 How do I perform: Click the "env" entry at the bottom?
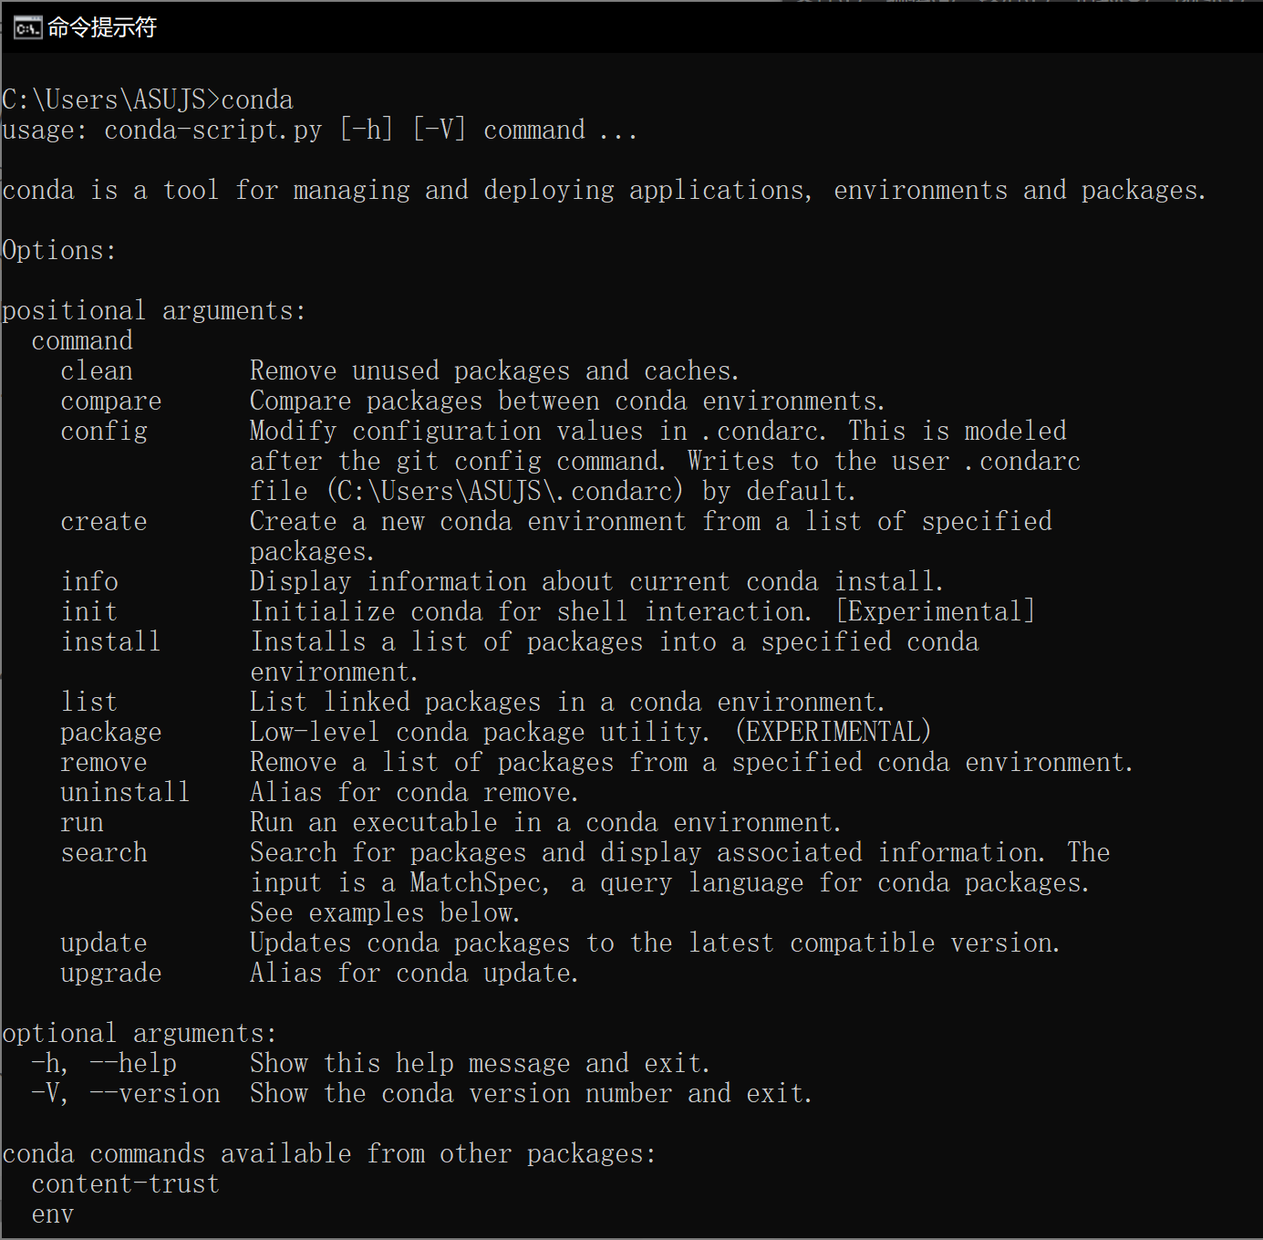pyautogui.click(x=53, y=1214)
